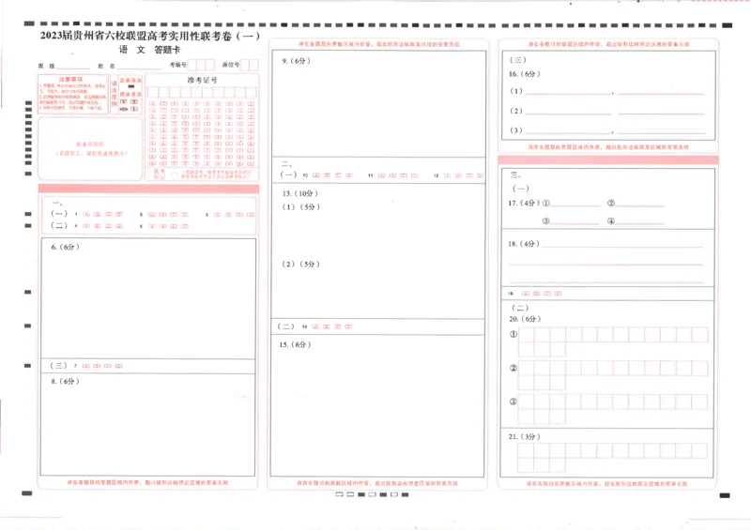
Task: Click the ③ character grid of question 20
Action: click(x=613, y=409)
